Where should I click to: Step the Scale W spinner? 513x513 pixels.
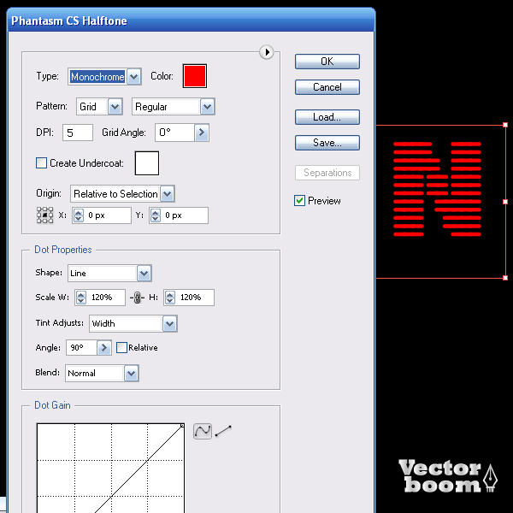coord(81,298)
